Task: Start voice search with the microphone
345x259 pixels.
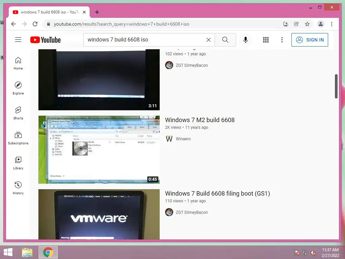Action: [x=246, y=40]
